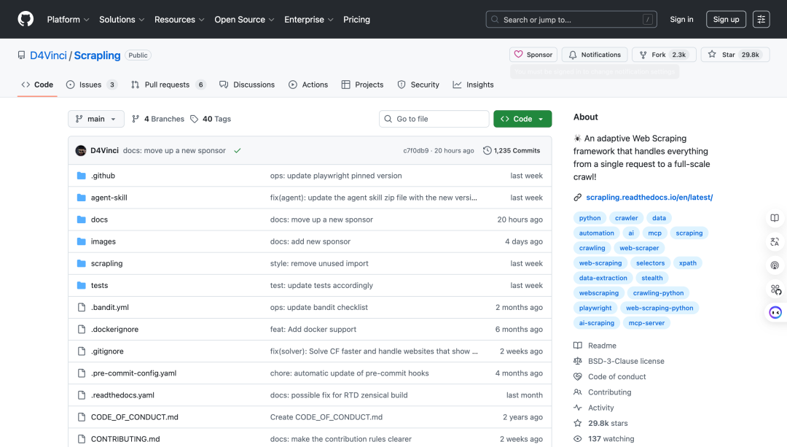View the 40 Tags link
The height and width of the screenshot is (447, 787).
[x=211, y=119]
